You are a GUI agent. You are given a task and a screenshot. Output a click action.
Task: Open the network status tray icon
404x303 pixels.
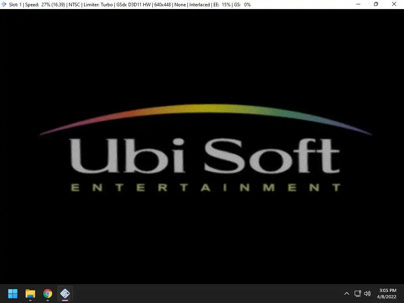357,294
